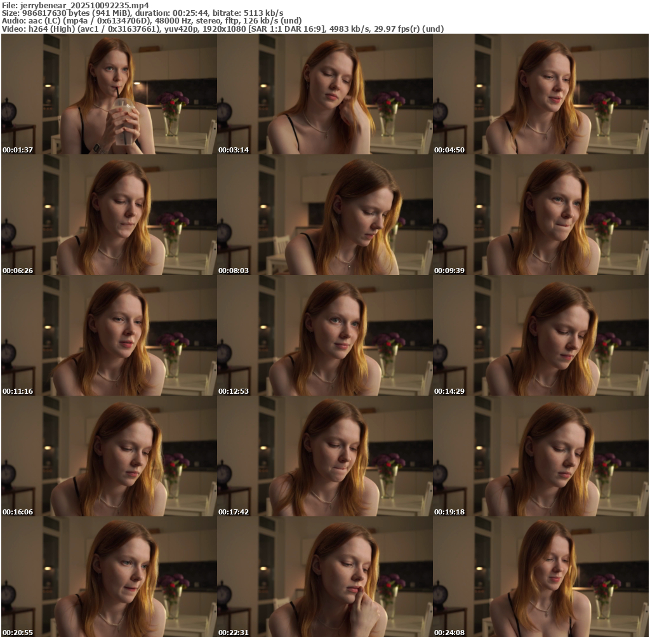Select the thumbnail timestamped 00:11:16
Viewport: 650px width, 637px height.
tap(109, 335)
